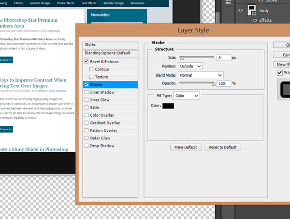Open the black stroke Color swatch
Image resolution: width=290 pixels, height=219 pixels.
pyautogui.click(x=168, y=106)
